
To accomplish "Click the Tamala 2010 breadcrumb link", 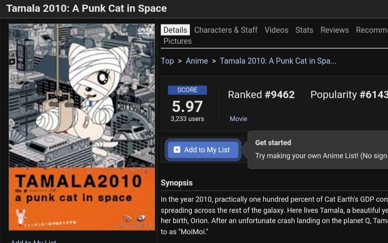I will (x=278, y=61).
